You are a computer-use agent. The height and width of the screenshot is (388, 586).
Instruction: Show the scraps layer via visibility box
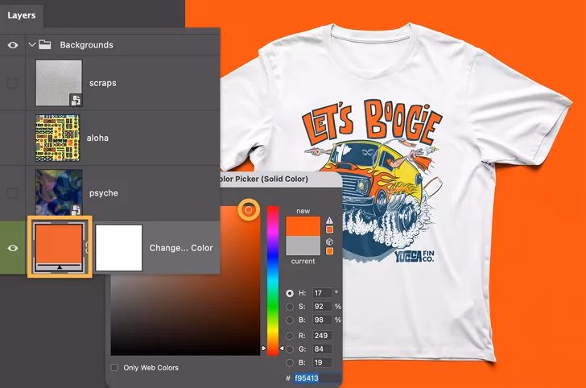point(13,83)
